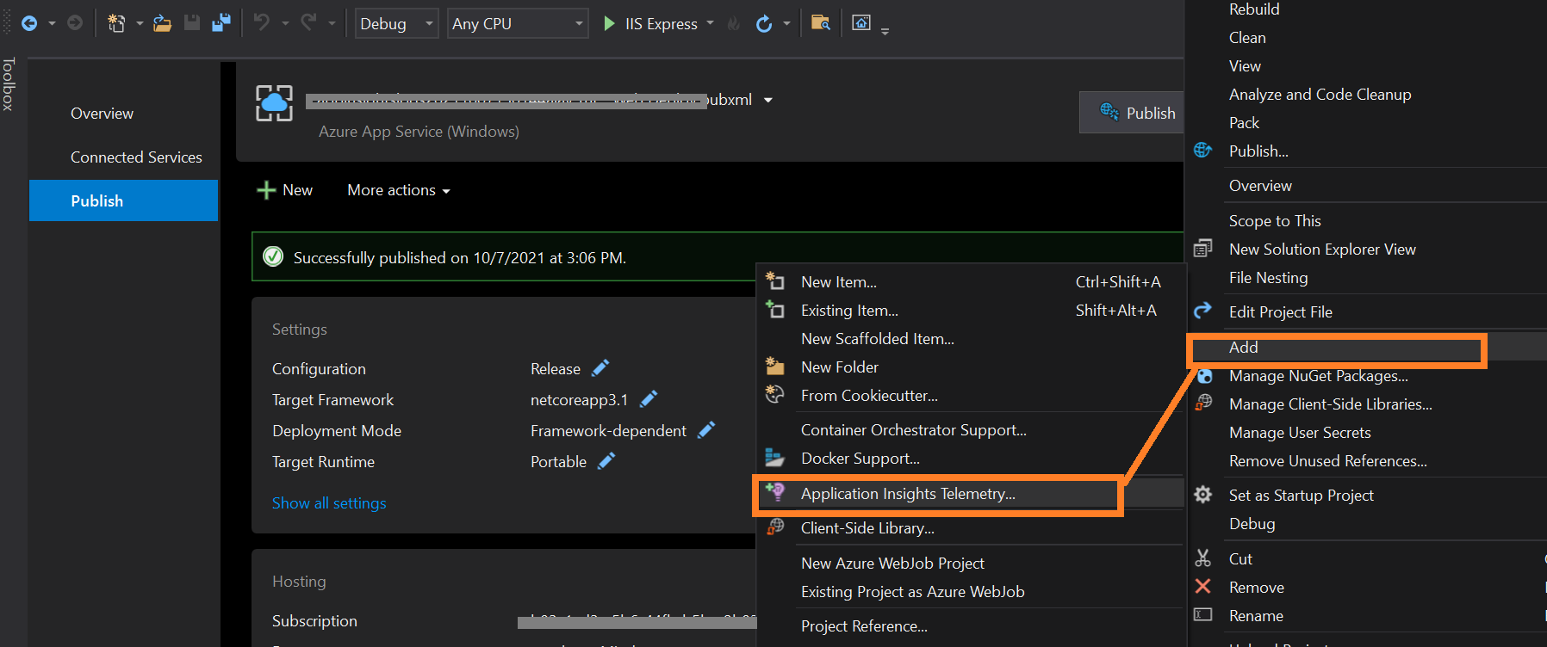Edit Configuration Release with pencil icon
1547x647 pixels.
click(600, 368)
